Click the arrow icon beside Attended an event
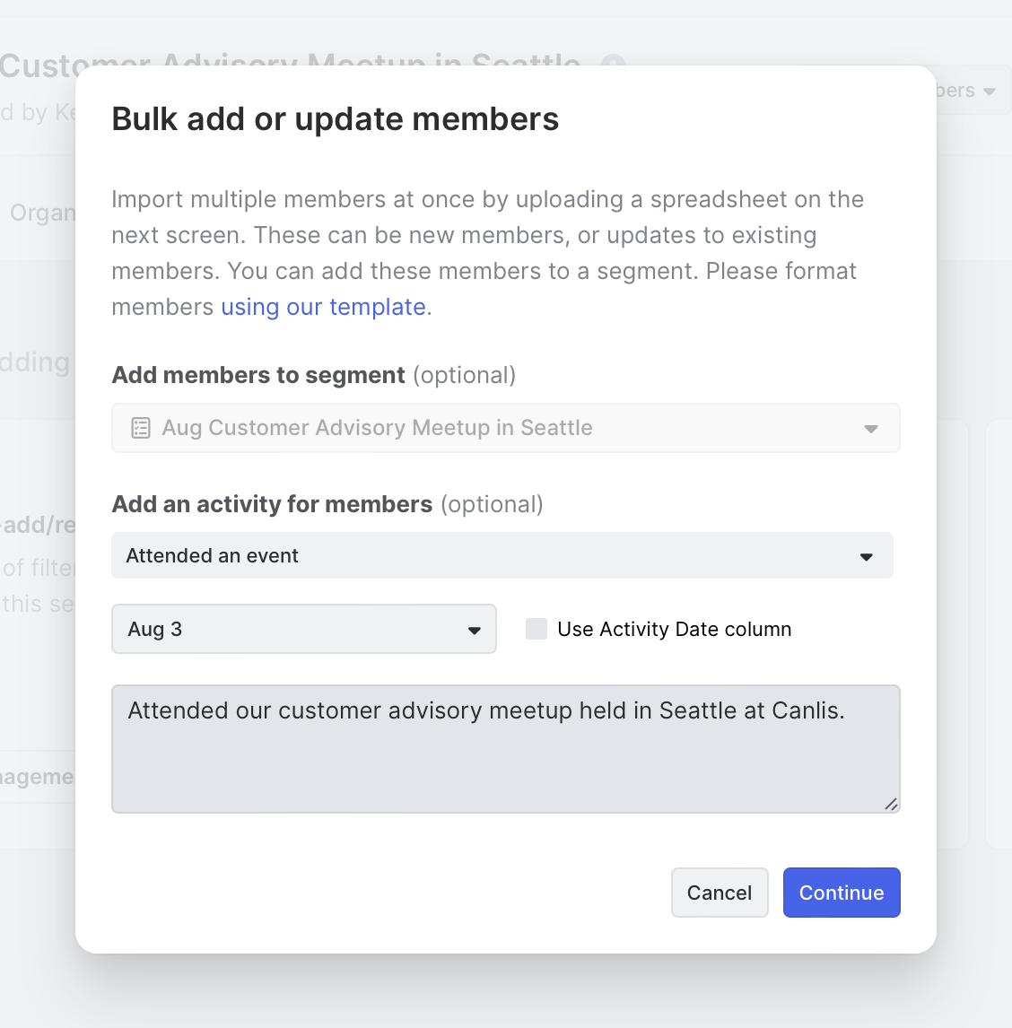1012x1028 pixels. pyautogui.click(x=866, y=557)
